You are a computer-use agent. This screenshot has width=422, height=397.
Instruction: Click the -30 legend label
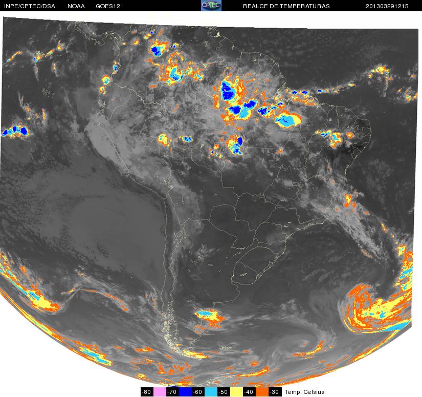(x=275, y=392)
